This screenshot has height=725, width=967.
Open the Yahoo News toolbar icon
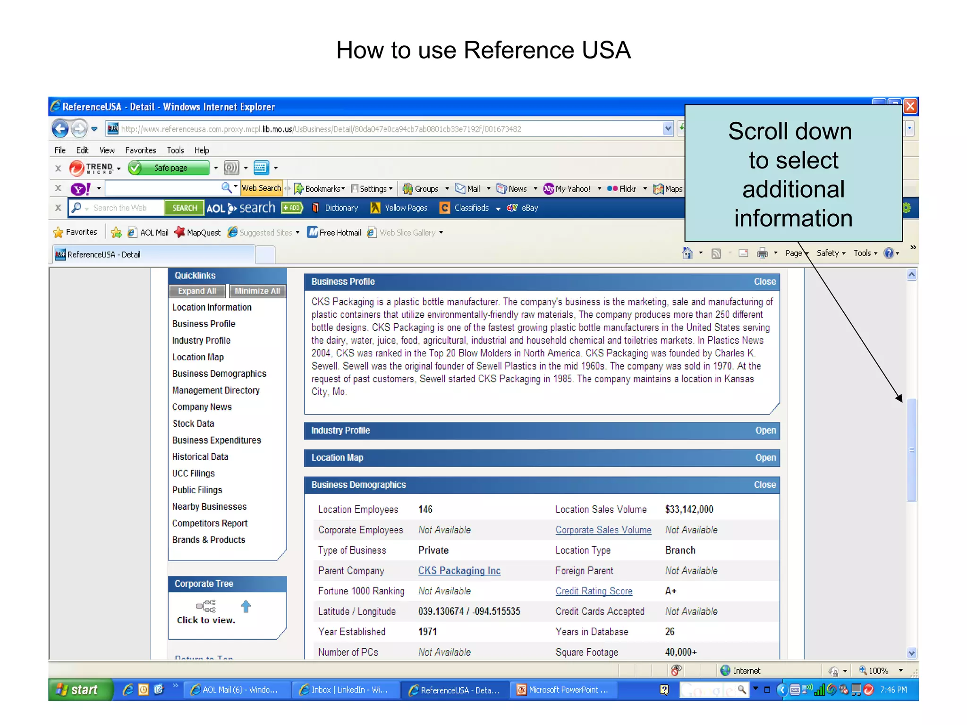(x=501, y=189)
